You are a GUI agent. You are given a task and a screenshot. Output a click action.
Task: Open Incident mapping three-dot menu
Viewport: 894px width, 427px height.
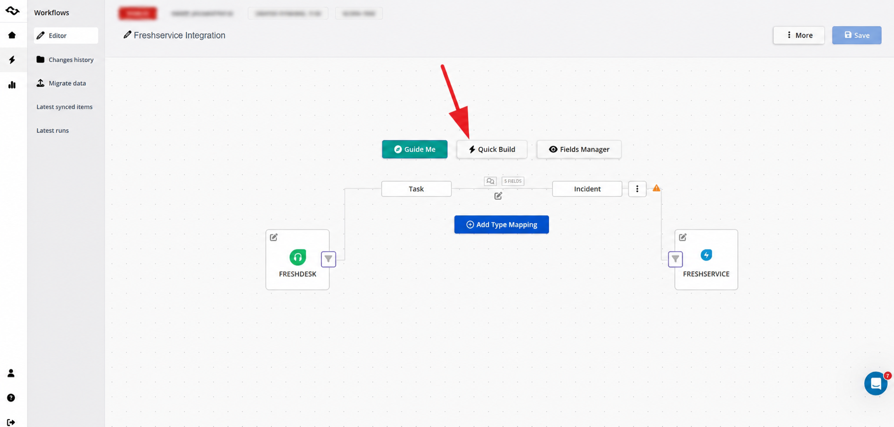pos(637,189)
